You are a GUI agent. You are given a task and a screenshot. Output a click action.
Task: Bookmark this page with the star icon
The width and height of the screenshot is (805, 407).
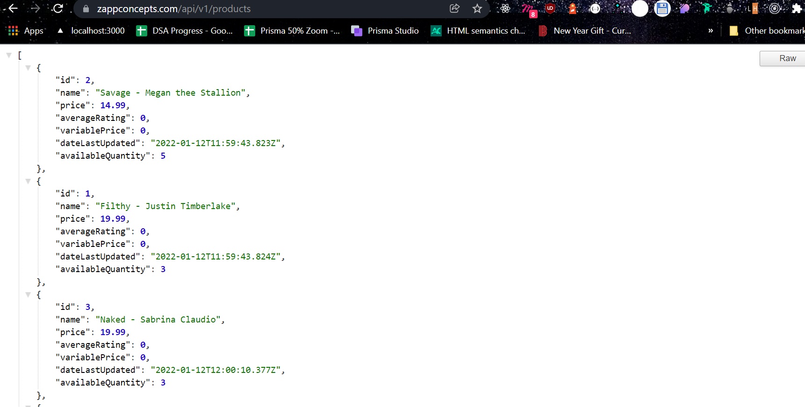point(477,8)
